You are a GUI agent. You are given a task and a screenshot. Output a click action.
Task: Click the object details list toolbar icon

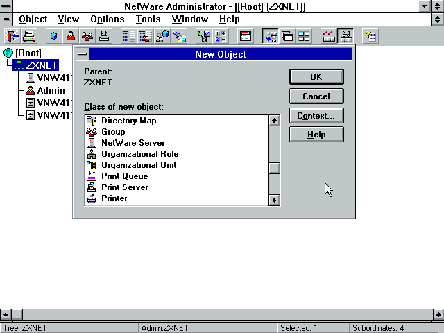129,36
